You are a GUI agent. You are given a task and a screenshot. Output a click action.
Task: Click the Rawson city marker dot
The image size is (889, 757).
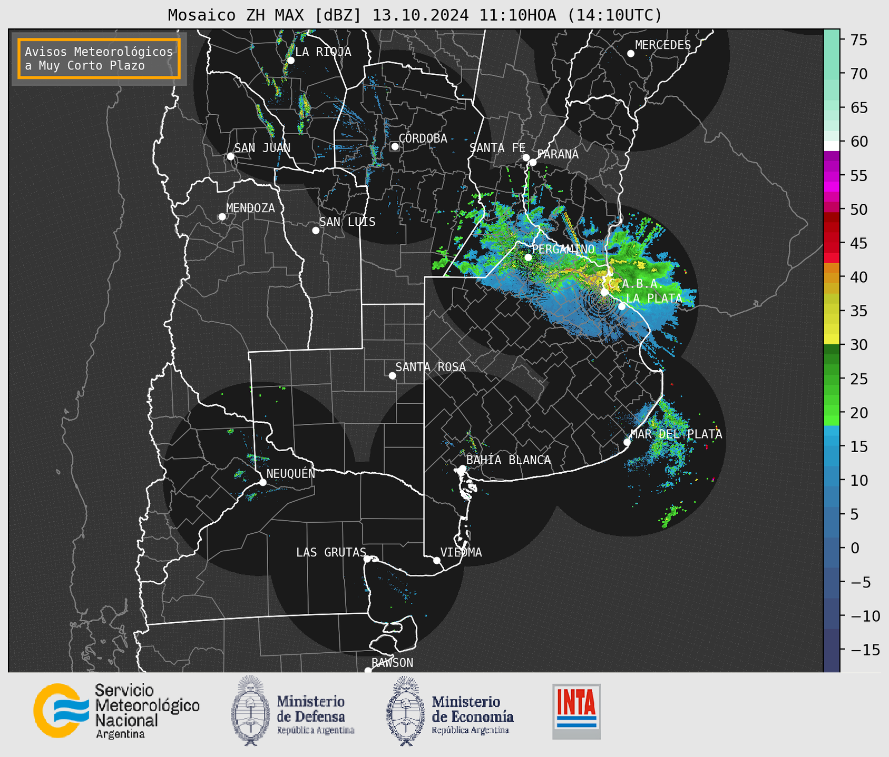click(368, 671)
